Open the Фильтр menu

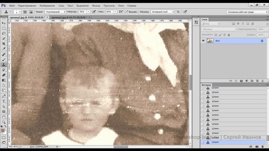[x=96, y=5]
